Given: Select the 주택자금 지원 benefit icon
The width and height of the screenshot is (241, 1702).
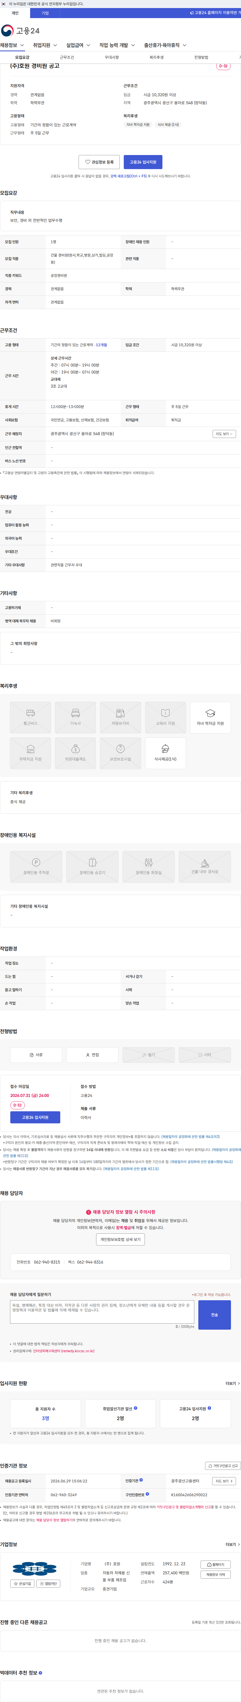Looking at the screenshot, I should [x=30, y=754].
